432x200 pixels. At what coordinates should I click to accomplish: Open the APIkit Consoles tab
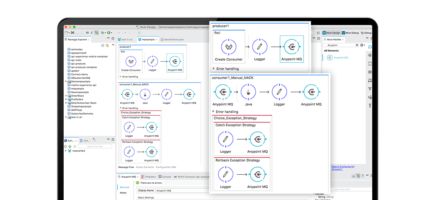coord(191,177)
